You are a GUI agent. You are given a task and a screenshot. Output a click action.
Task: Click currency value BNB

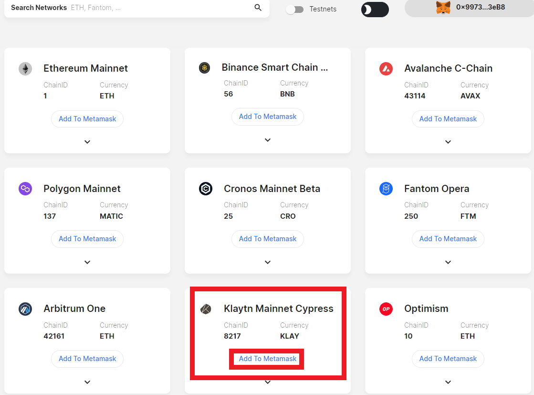click(287, 94)
